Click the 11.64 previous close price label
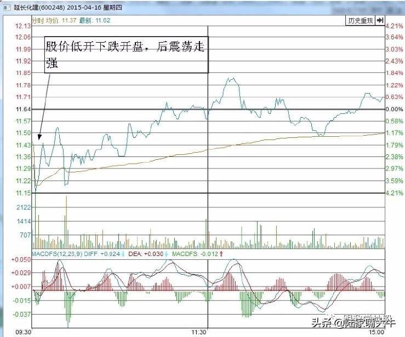The image size is (405, 337). coord(23,109)
